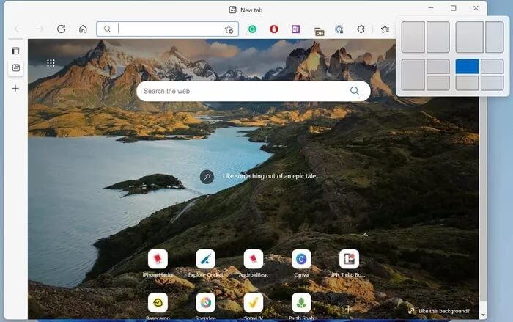Reload the page with the Refresh icon
This screenshot has width=513, height=322.
61,29
